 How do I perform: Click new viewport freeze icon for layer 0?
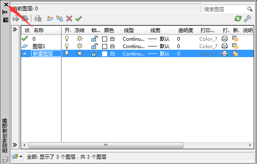[235, 39]
